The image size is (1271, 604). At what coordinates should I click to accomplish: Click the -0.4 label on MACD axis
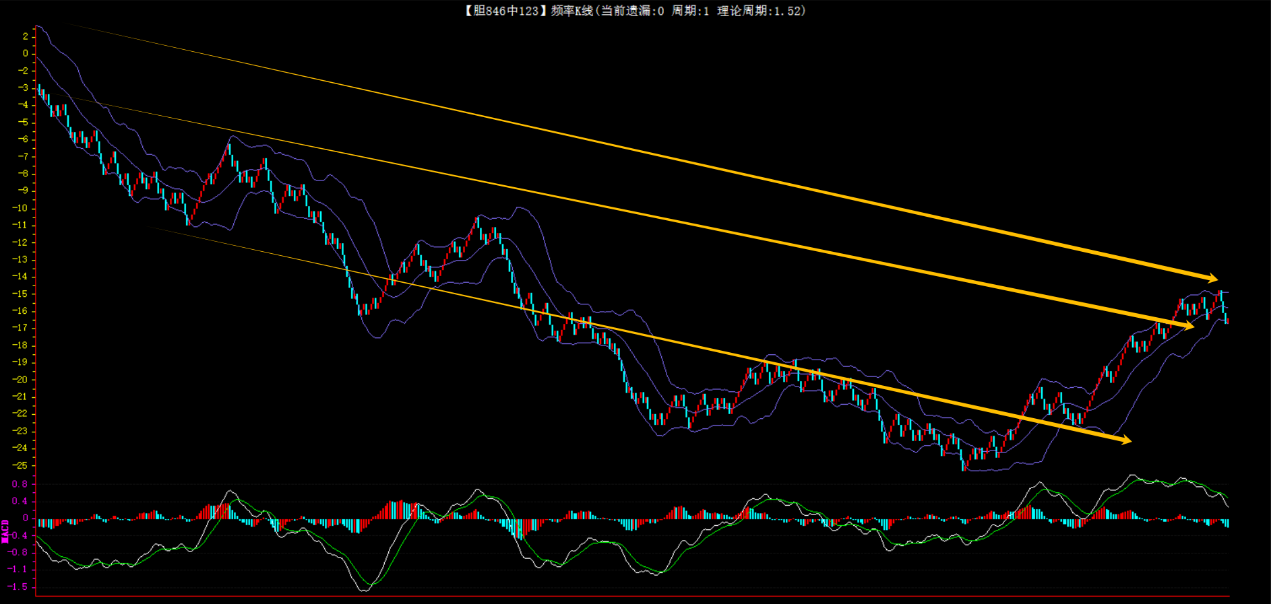tap(19, 535)
